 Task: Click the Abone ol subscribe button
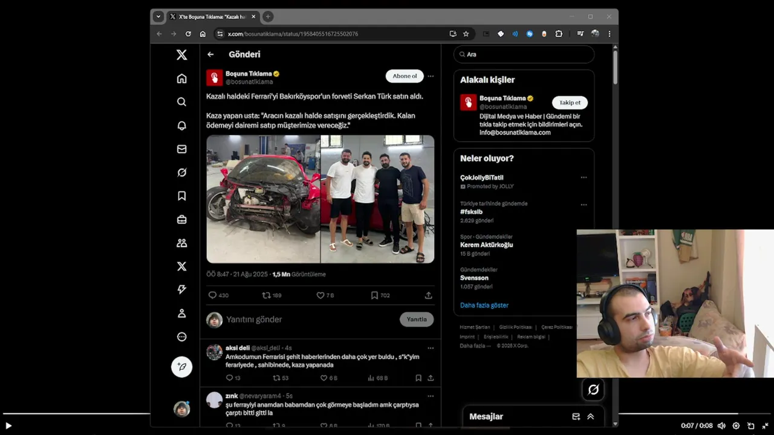pos(405,76)
